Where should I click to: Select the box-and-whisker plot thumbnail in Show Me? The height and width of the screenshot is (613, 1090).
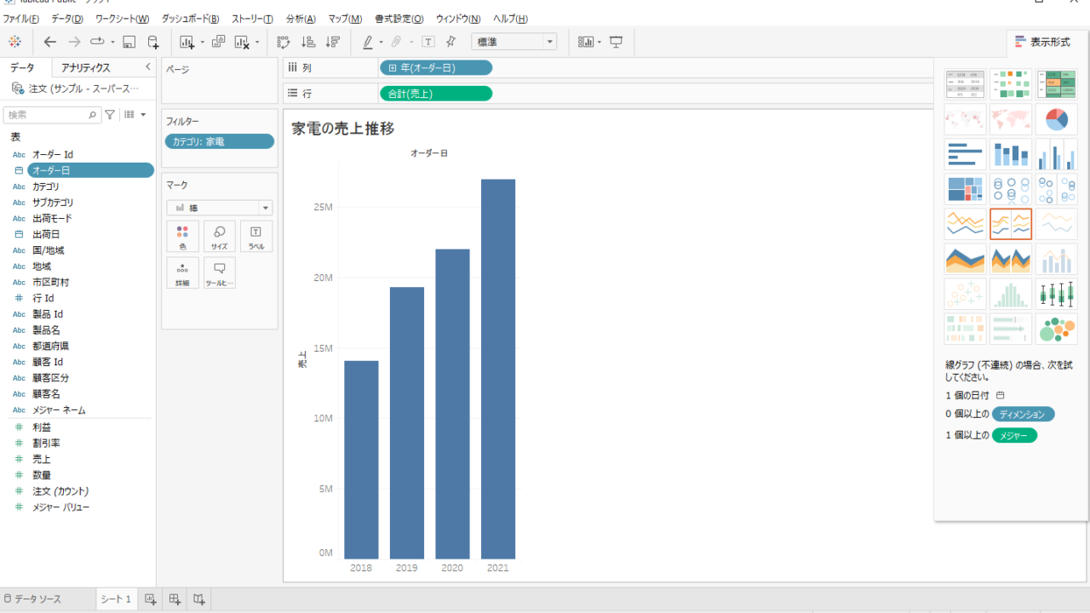[1056, 294]
